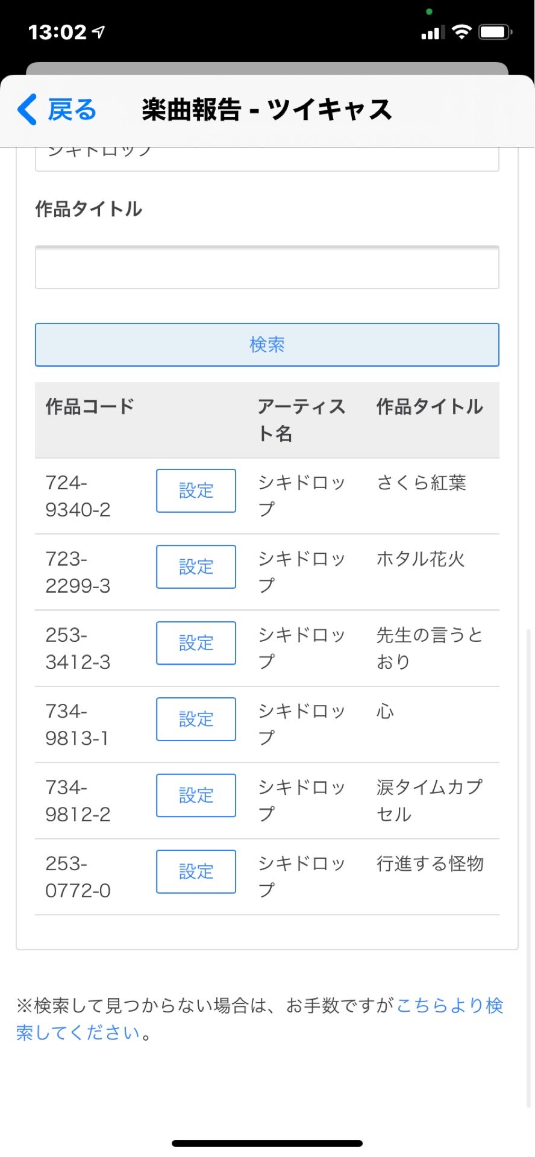This screenshot has width=535, height=1157.
Task: Tap the 戻る back label
Action: [x=72, y=110]
